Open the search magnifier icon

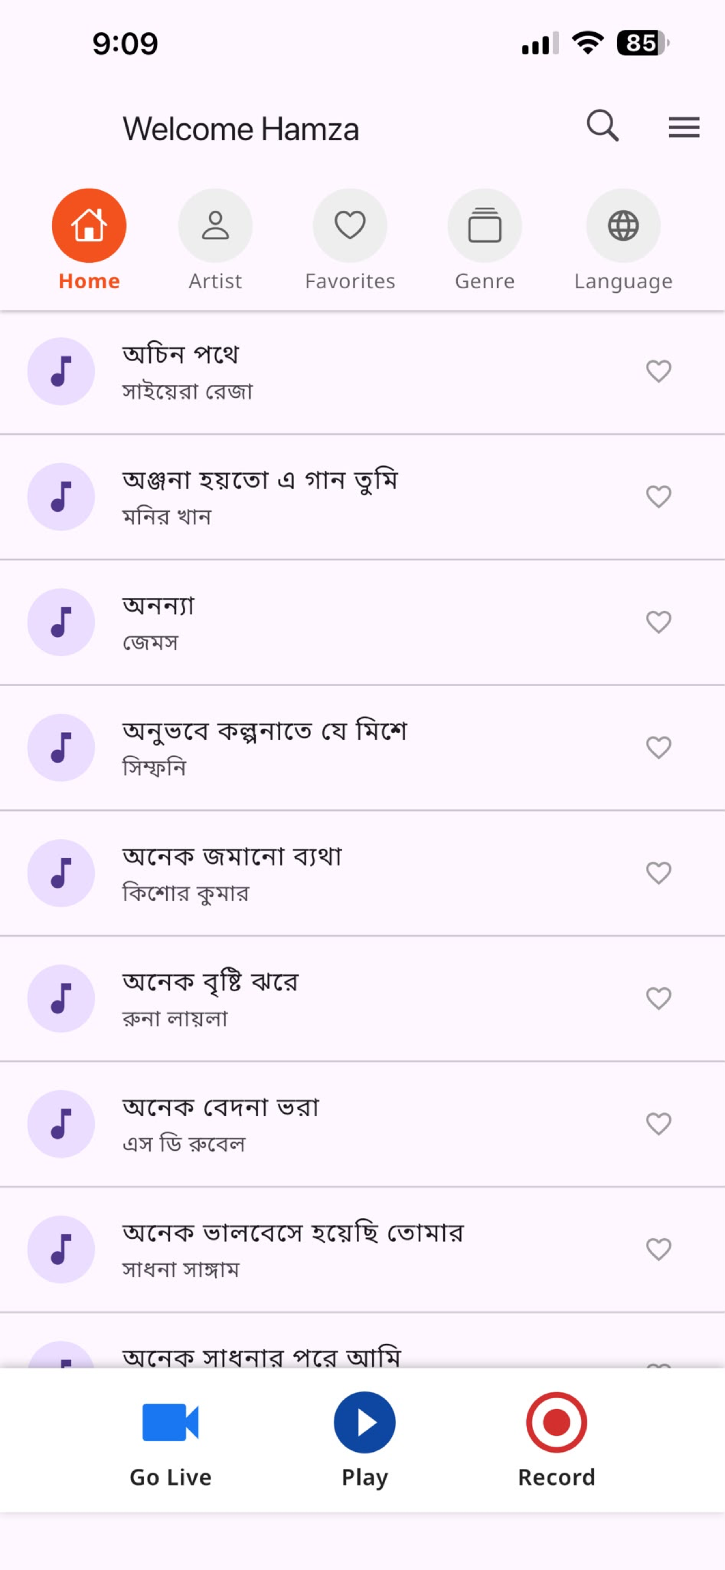pyautogui.click(x=602, y=125)
